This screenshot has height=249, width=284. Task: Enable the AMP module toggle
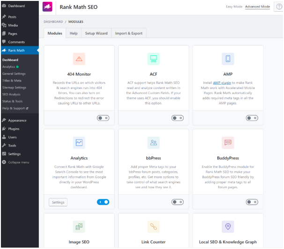[x=252, y=118]
